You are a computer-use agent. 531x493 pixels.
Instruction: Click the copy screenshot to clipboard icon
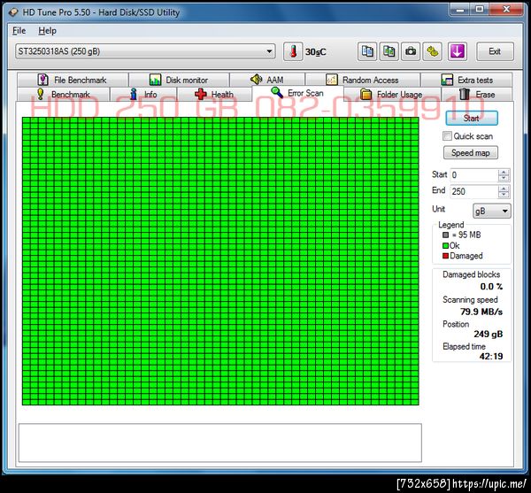pyautogui.click(x=389, y=52)
